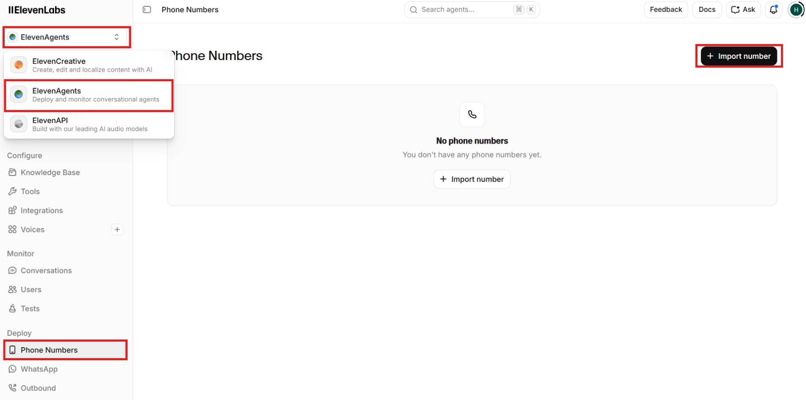Click the Tests flask icon

click(12, 309)
